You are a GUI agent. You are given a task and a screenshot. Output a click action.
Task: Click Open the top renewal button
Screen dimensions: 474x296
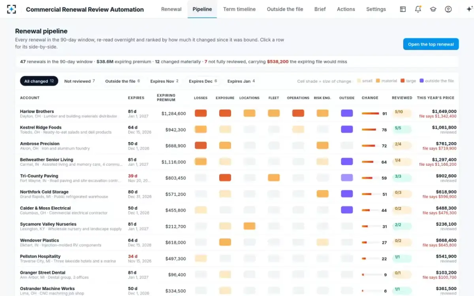[x=431, y=44]
